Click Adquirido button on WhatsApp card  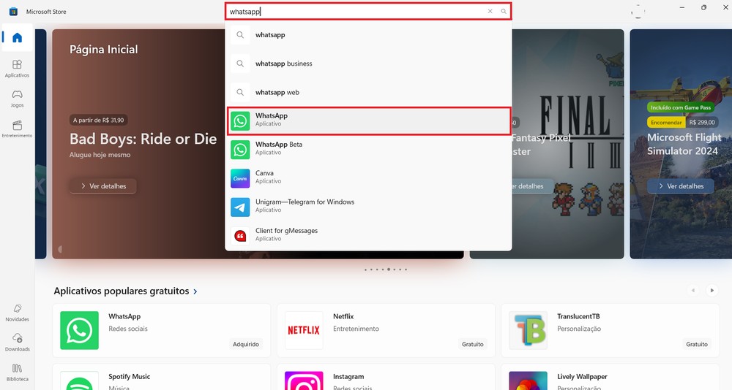pos(246,344)
